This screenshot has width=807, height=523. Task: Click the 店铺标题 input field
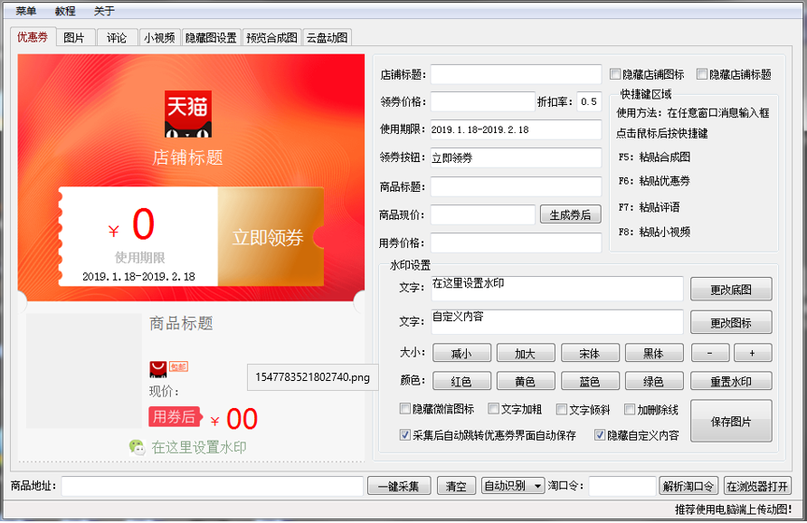(516, 74)
